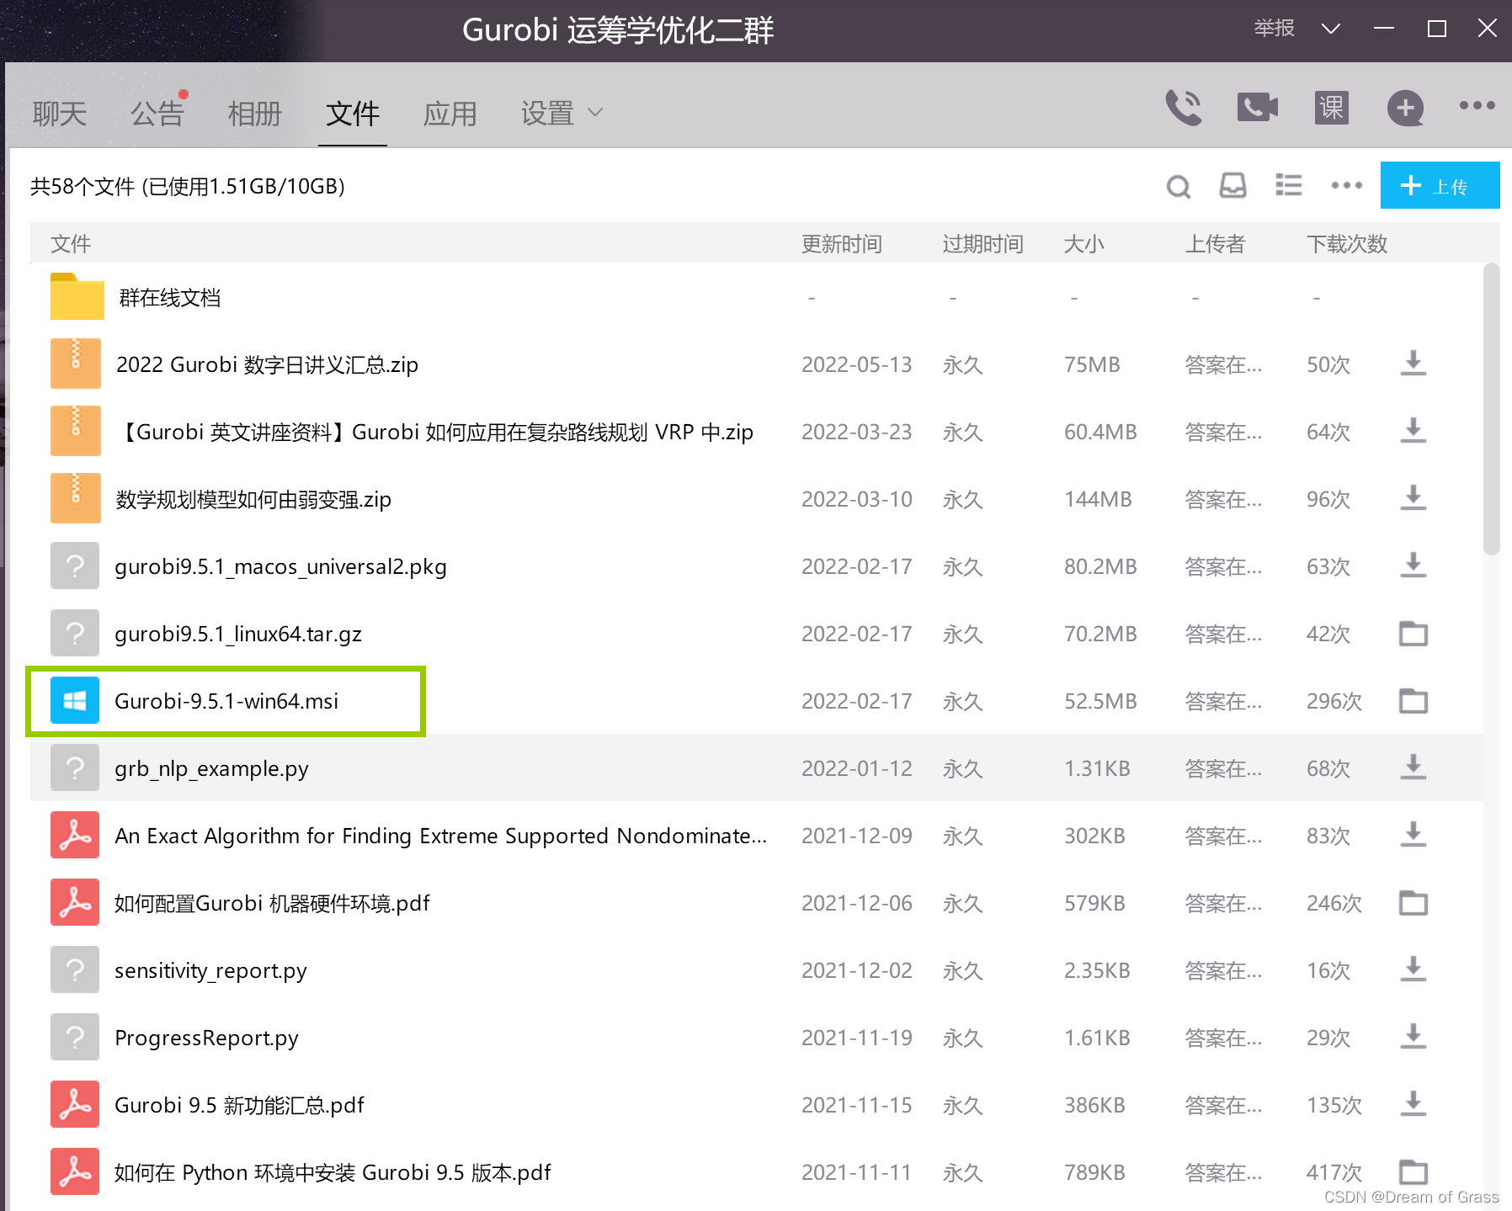Screen dimensions: 1512x1211
Task: Open the 群在线文档 folder
Action: pos(170,297)
